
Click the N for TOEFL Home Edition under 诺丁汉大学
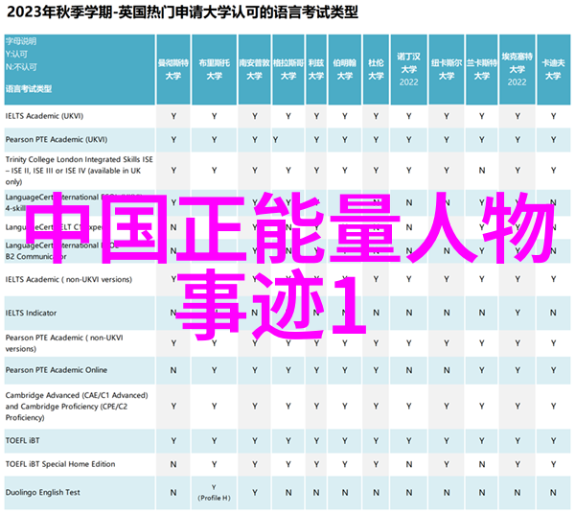[x=408, y=464]
